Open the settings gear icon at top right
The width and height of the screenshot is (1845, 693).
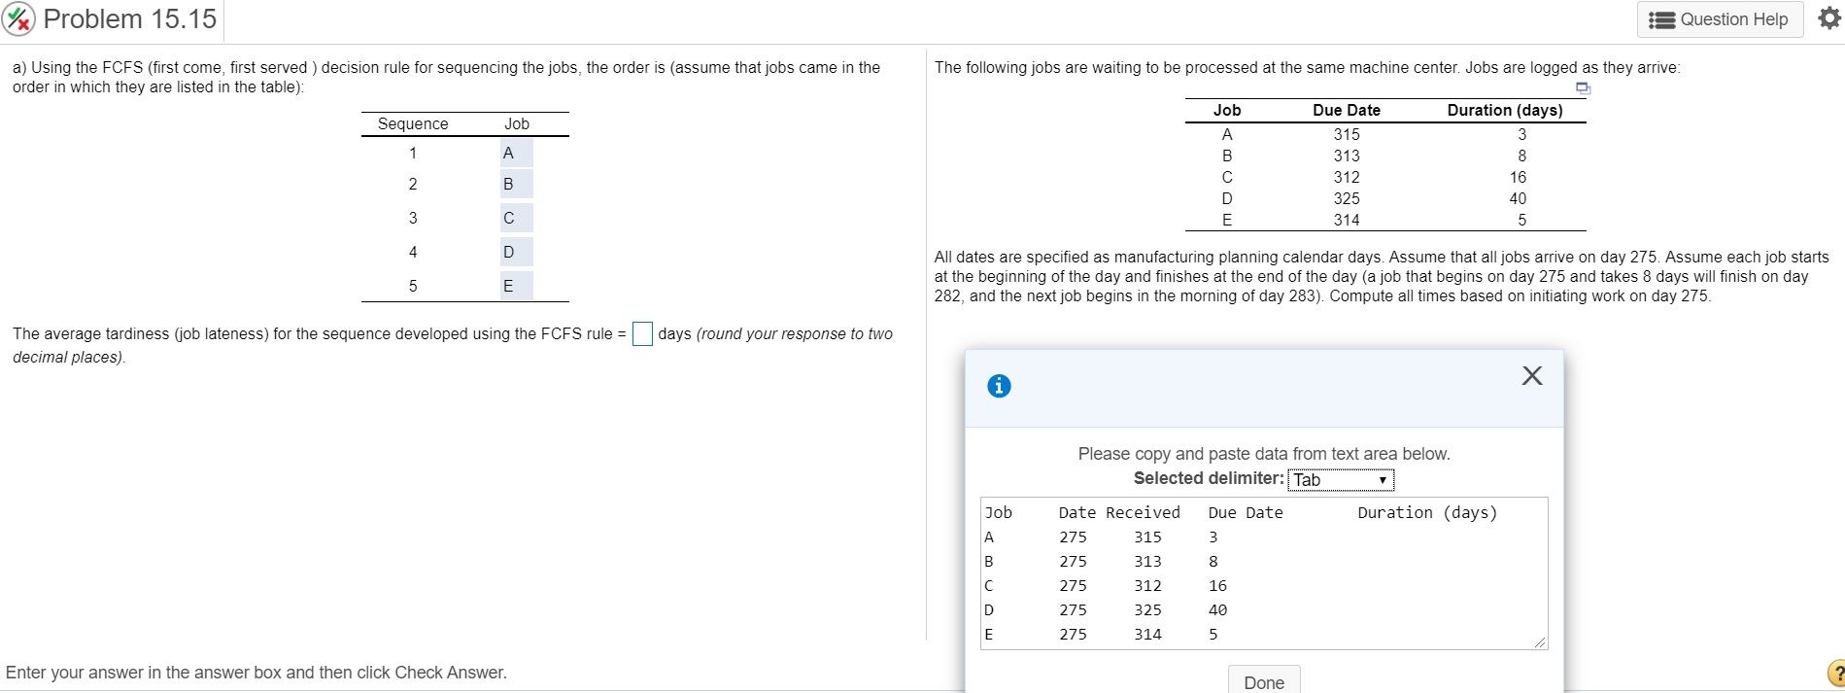coord(1830,17)
